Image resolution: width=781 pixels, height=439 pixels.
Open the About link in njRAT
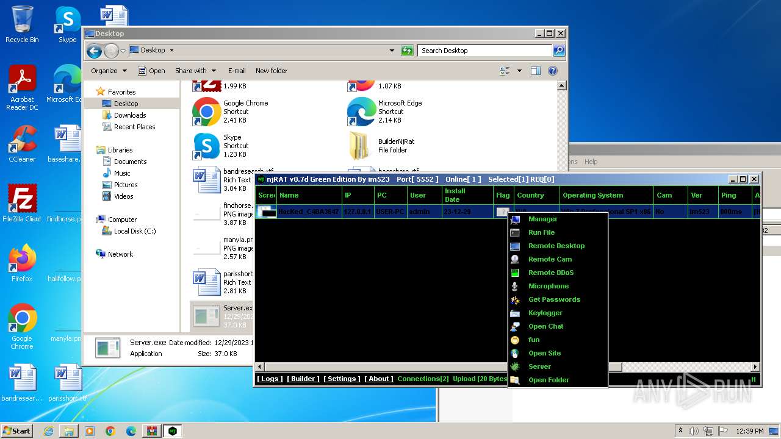coord(379,379)
